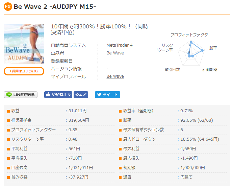Viewport: 233px width, 187px height.
Task: Click the page title Be Wave 2 -AUDJPY M15-
Action: coord(55,7)
